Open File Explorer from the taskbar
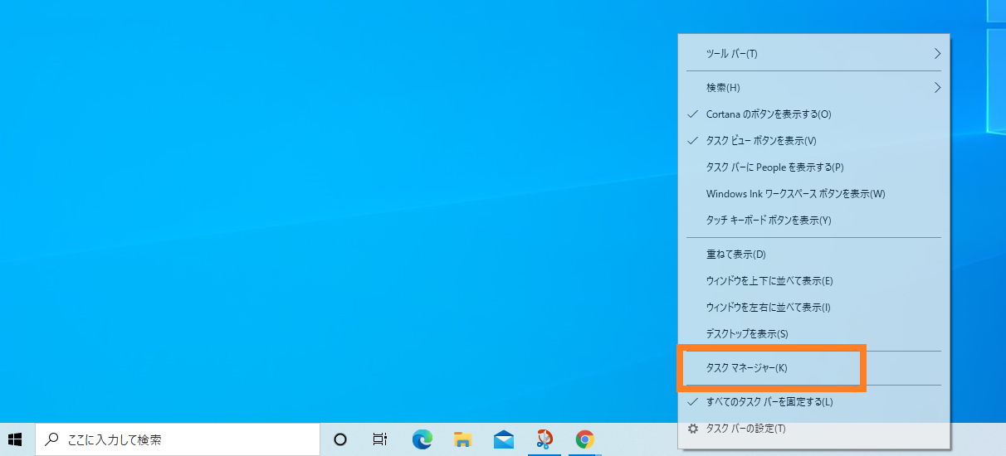 (x=462, y=439)
